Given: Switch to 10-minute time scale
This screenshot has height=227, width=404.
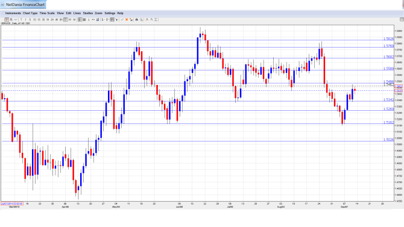Looking at the screenshot, I should pyautogui.click(x=34, y=19).
